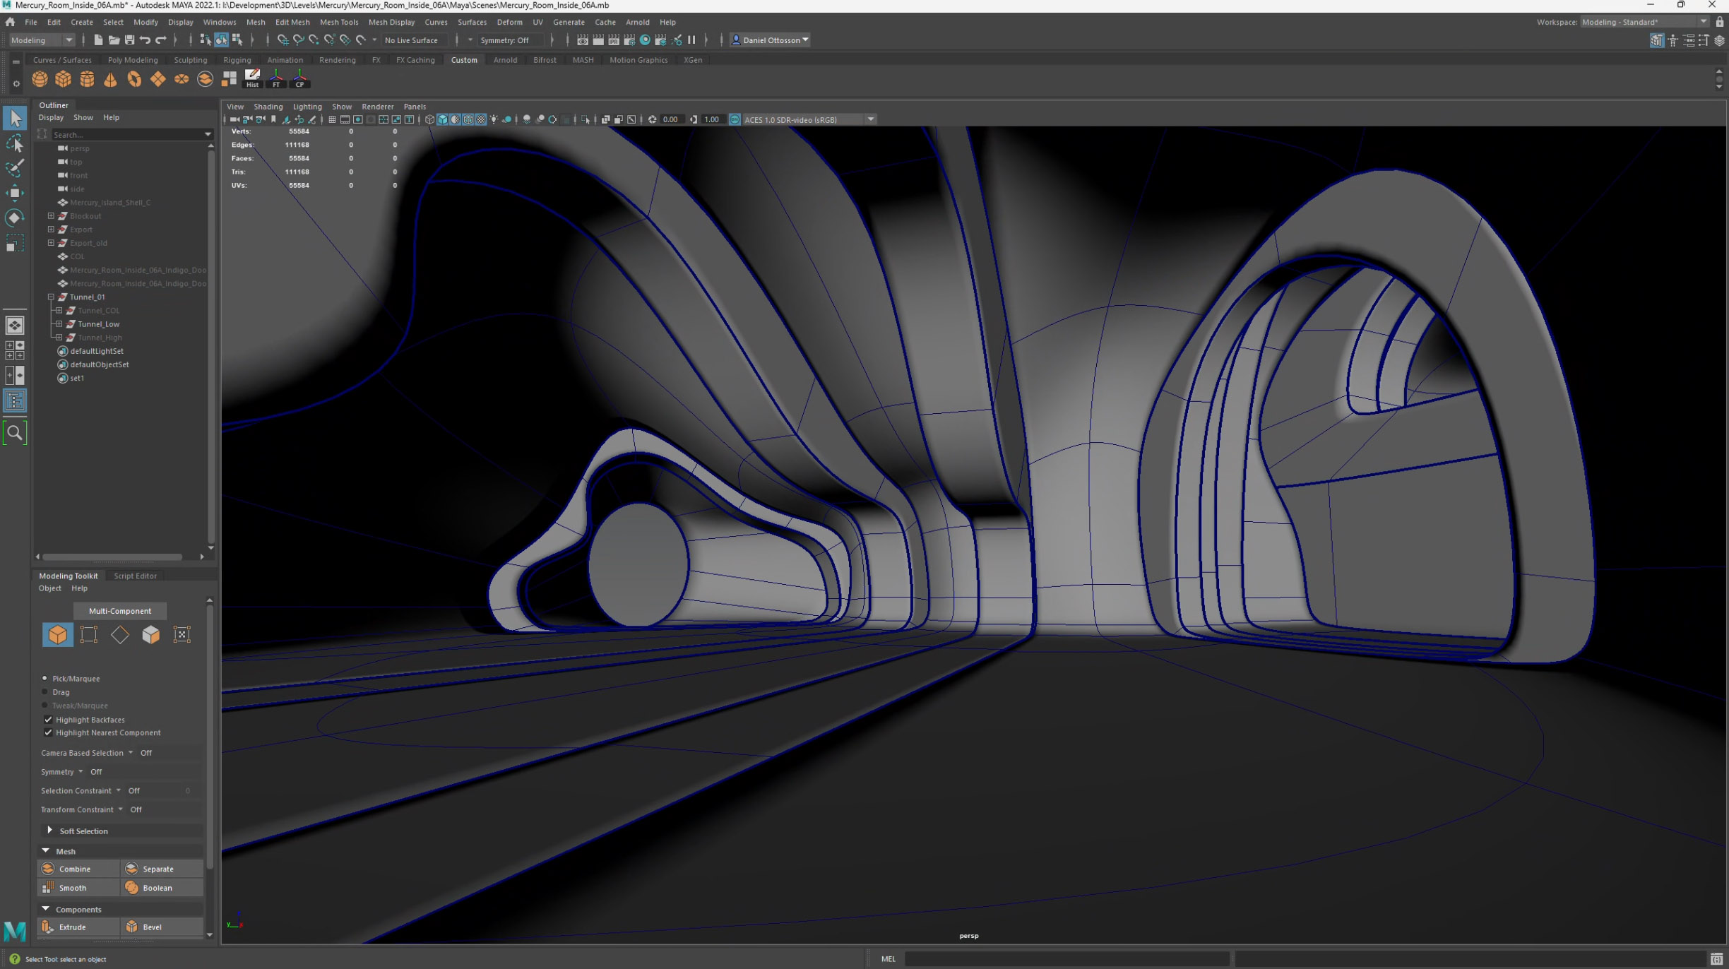Click the Undo arrow icon

click(145, 40)
